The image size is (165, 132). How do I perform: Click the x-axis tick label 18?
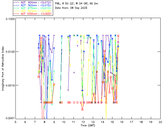coord(141,122)
